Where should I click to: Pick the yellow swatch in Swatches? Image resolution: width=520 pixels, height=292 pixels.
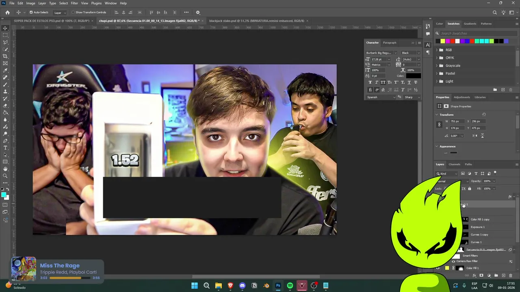click(442, 41)
